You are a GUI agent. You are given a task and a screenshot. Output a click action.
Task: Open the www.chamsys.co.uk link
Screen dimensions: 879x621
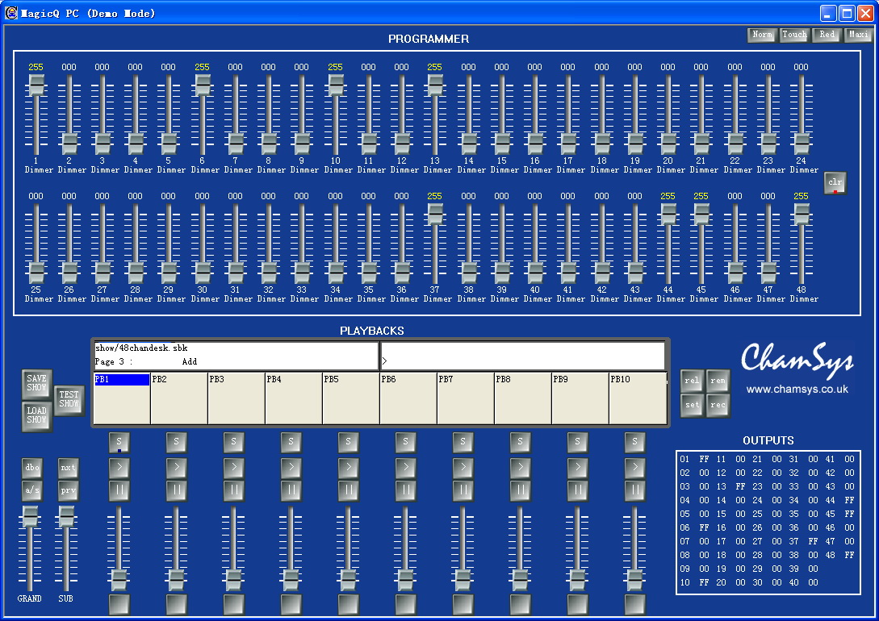point(797,390)
